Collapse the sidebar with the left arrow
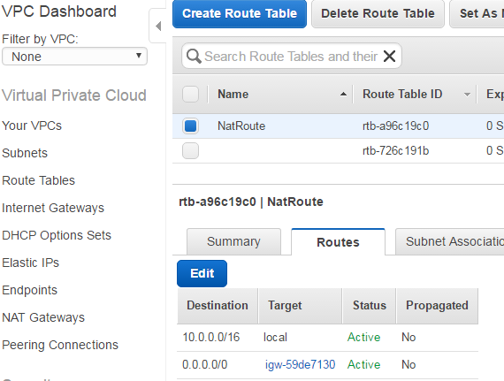Image resolution: width=504 pixels, height=381 pixels. click(x=158, y=26)
